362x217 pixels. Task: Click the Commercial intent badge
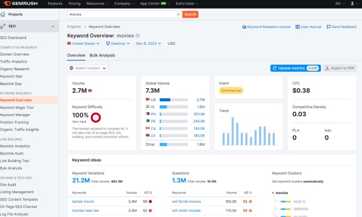231,91
